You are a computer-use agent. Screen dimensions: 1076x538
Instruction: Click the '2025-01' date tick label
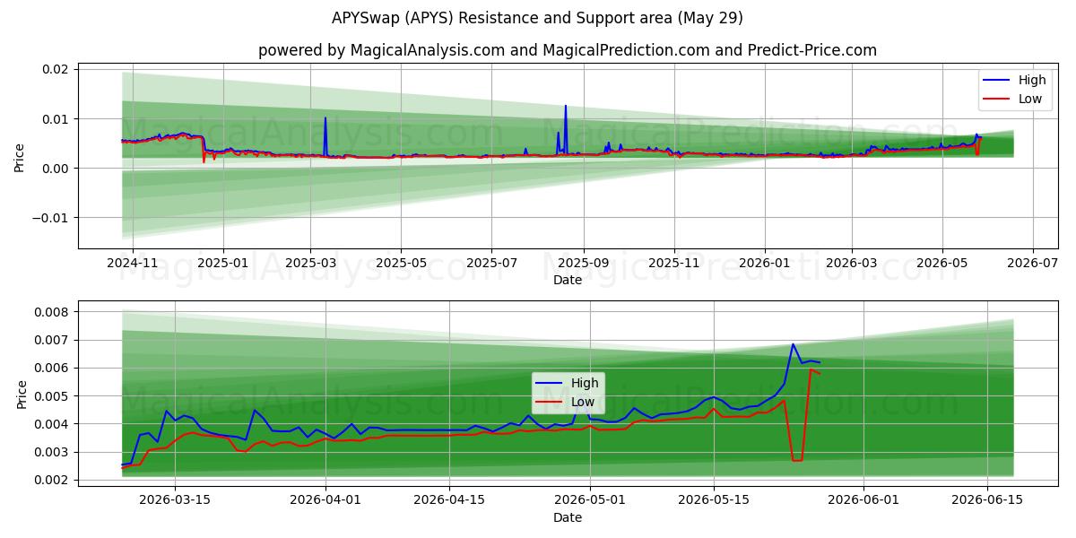[223, 265]
